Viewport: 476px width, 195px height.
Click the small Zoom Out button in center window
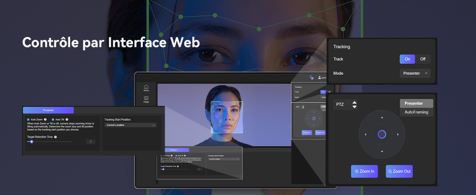click(320, 132)
